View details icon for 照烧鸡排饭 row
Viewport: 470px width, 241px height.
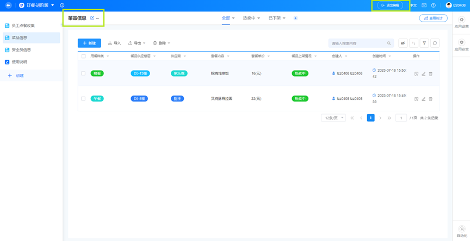(x=416, y=74)
